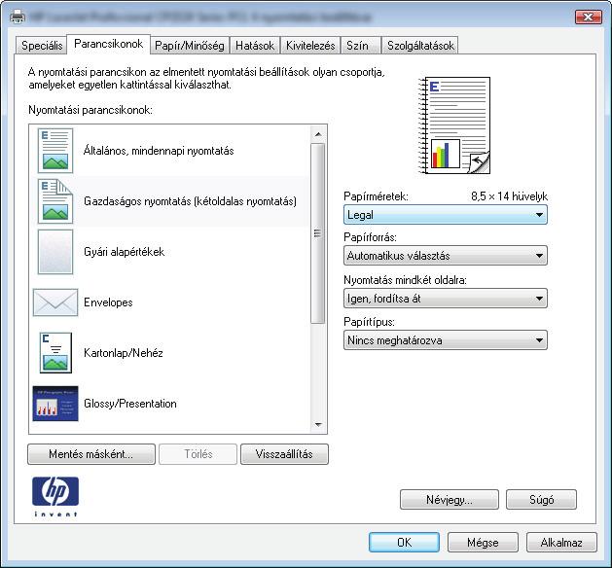This screenshot has height=568, width=612.
Task: Apply settings with Alkalmaz button
Action: [561, 543]
